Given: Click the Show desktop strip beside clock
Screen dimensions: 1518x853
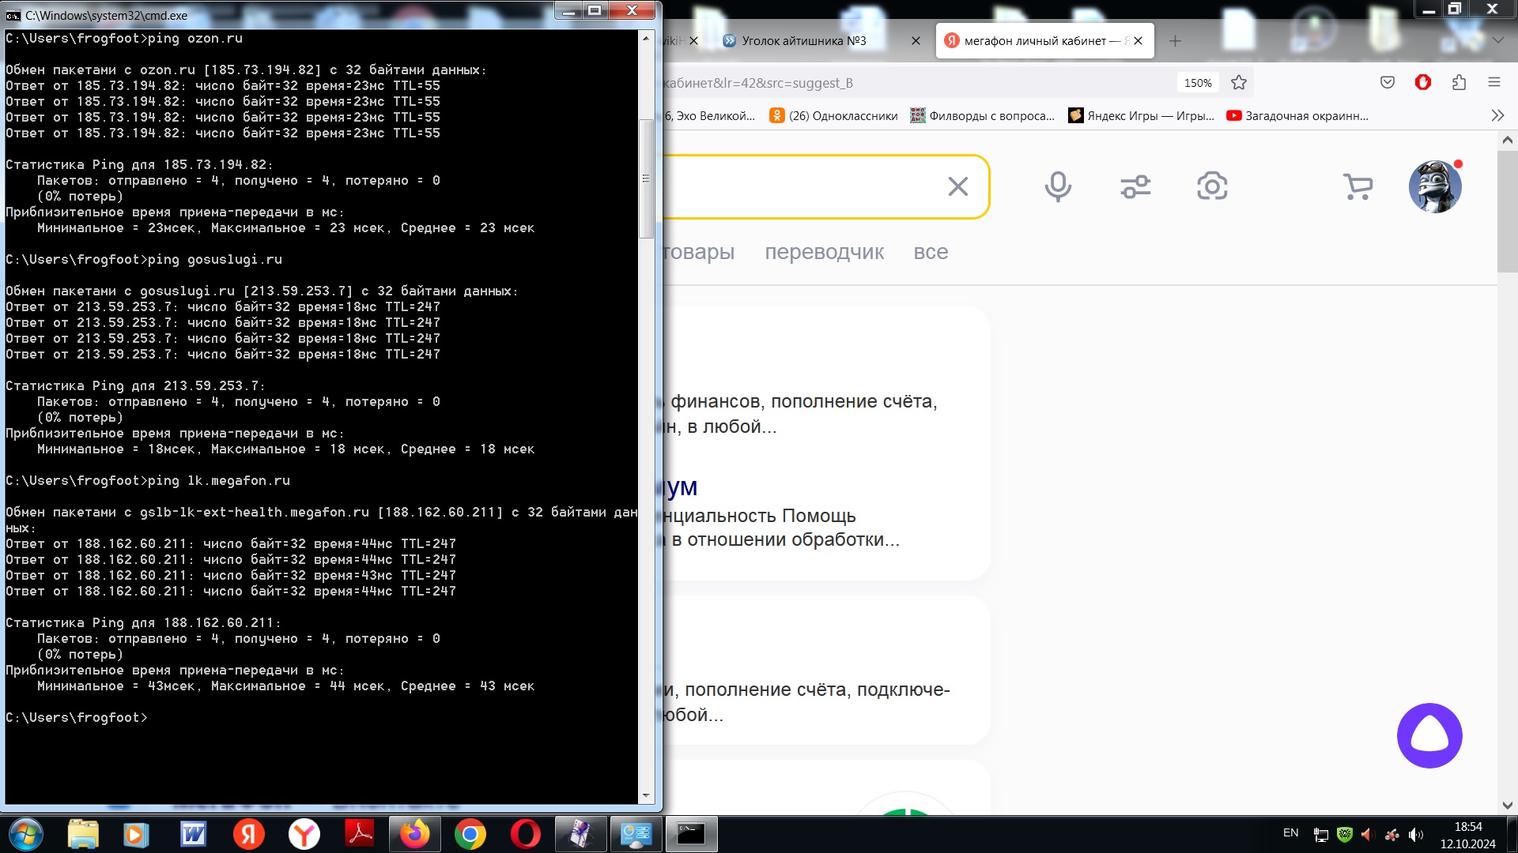Looking at the screenshot, I should pyautogui.click(x=1511, y=834).
